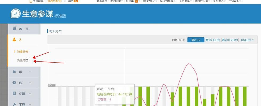Switch to 最近30天日均 view
The image size is (261, 106).
point(230,40)
